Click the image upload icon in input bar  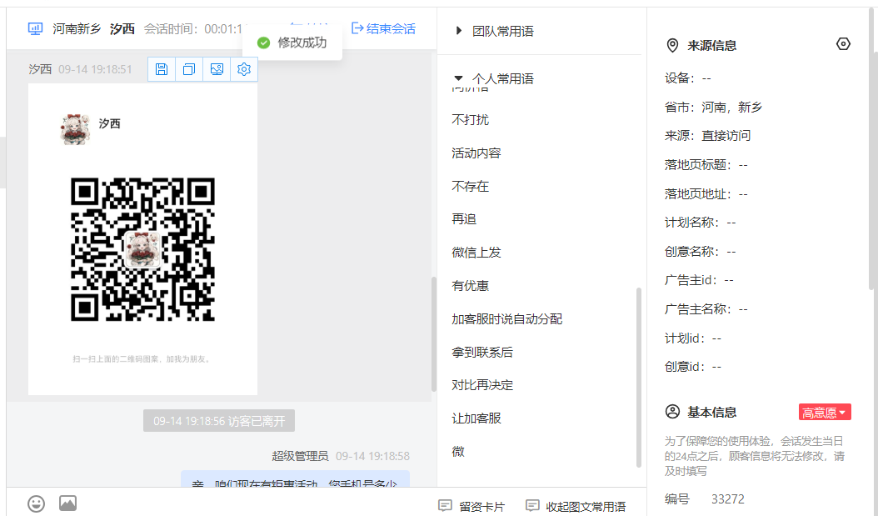click(67, 503)
